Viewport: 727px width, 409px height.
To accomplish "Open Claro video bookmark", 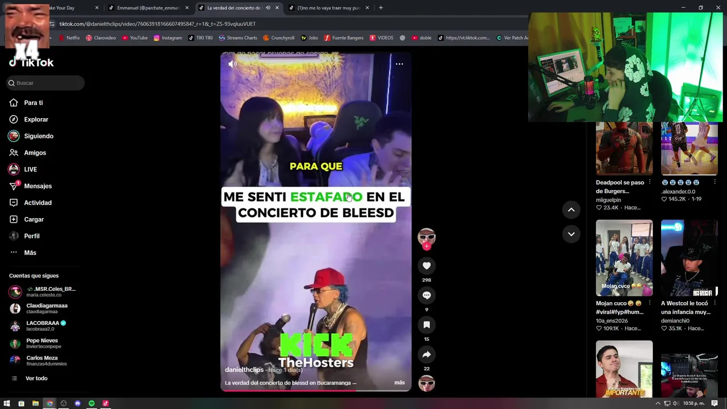I will coord(101,38).
